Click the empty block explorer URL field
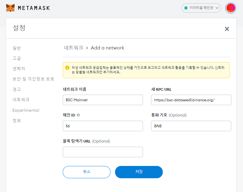This screenshot has height=192, width=243. click(x=103, y=152)
